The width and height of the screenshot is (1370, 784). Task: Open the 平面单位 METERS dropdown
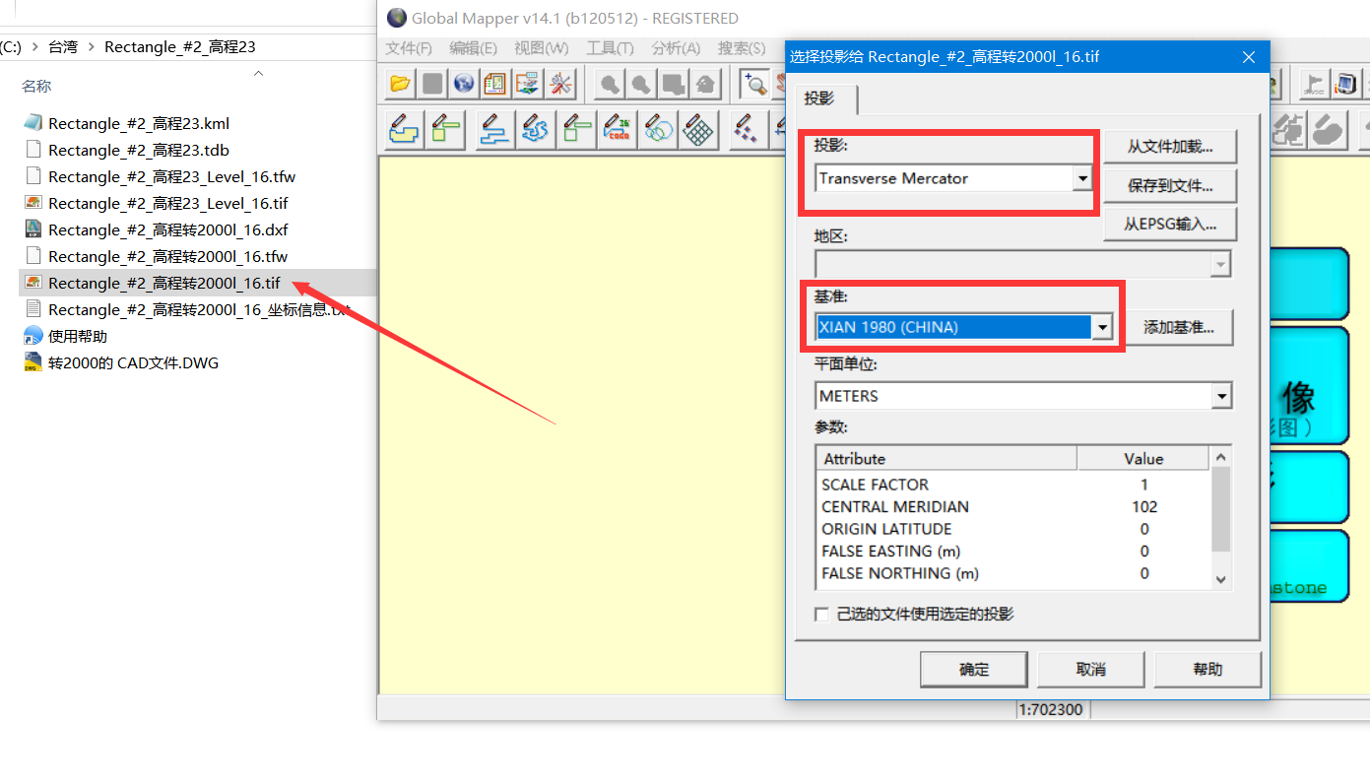(x=1222, y=396)
